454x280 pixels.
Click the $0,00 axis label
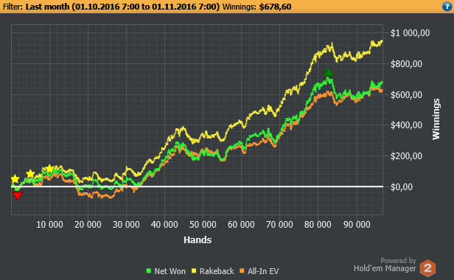(x=401, y=186)
